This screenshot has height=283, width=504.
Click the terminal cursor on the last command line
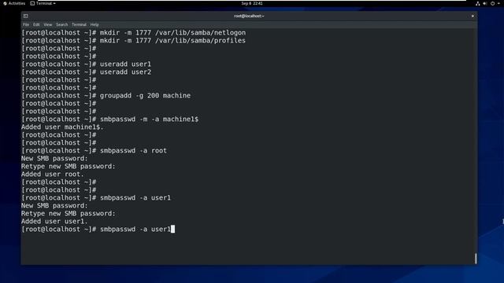[173, 229]
